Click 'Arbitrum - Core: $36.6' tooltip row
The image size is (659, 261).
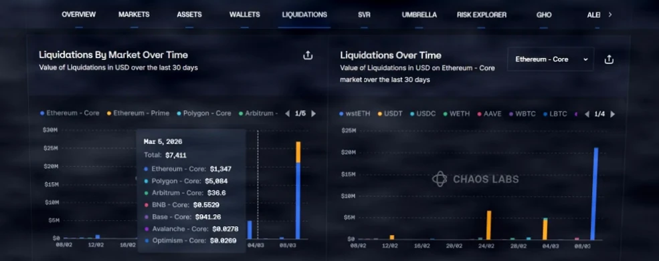[184, 193]
